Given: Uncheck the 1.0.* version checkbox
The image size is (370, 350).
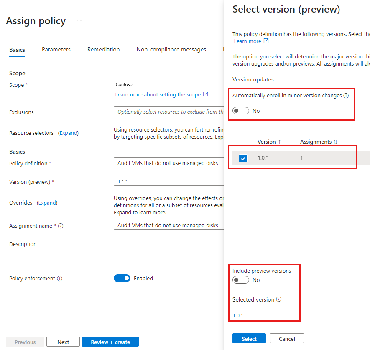Looking at the screenshot, I should click(x=243, y=158).
